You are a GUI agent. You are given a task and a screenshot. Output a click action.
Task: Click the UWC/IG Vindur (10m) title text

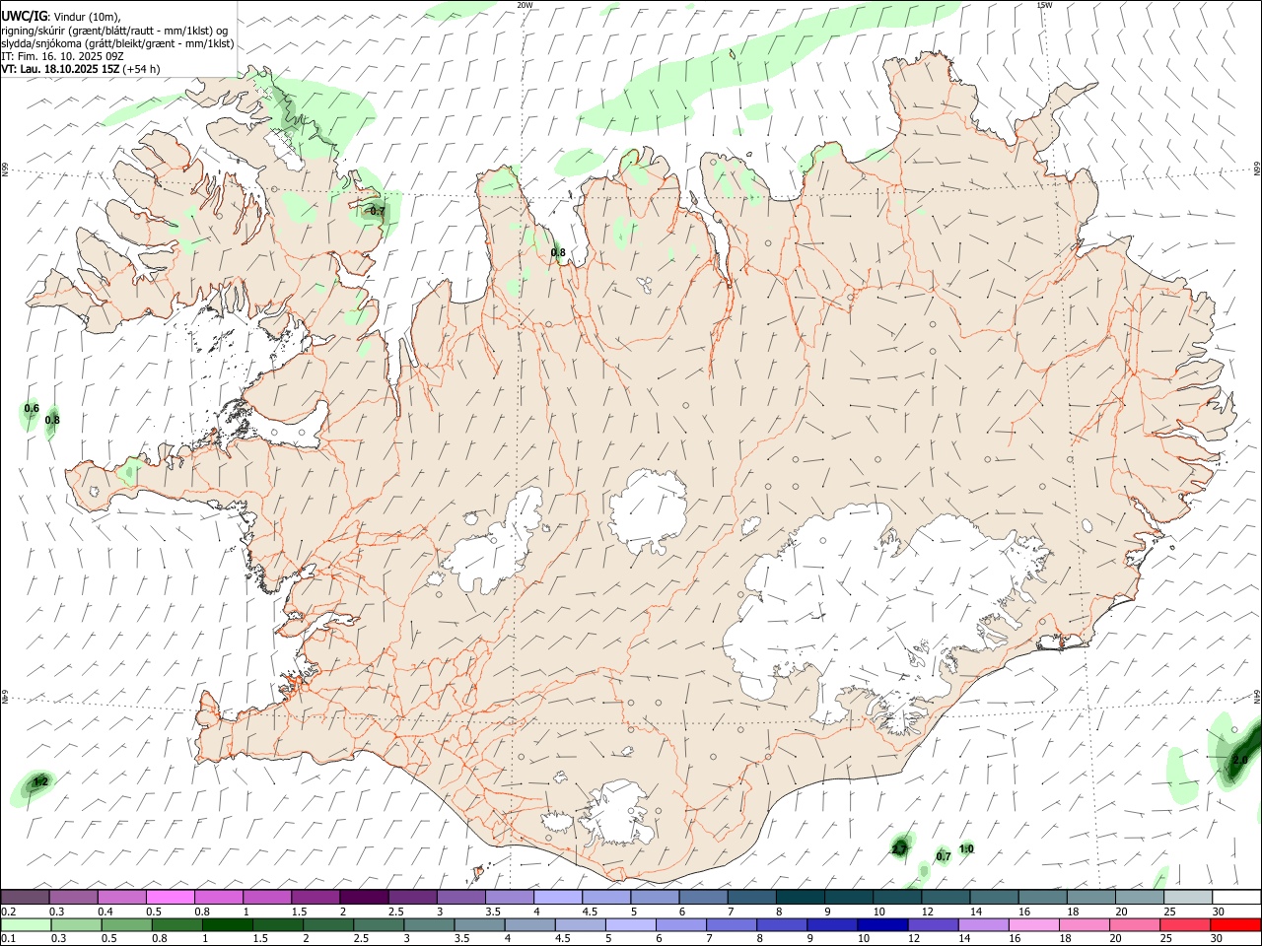click(61, 17)
